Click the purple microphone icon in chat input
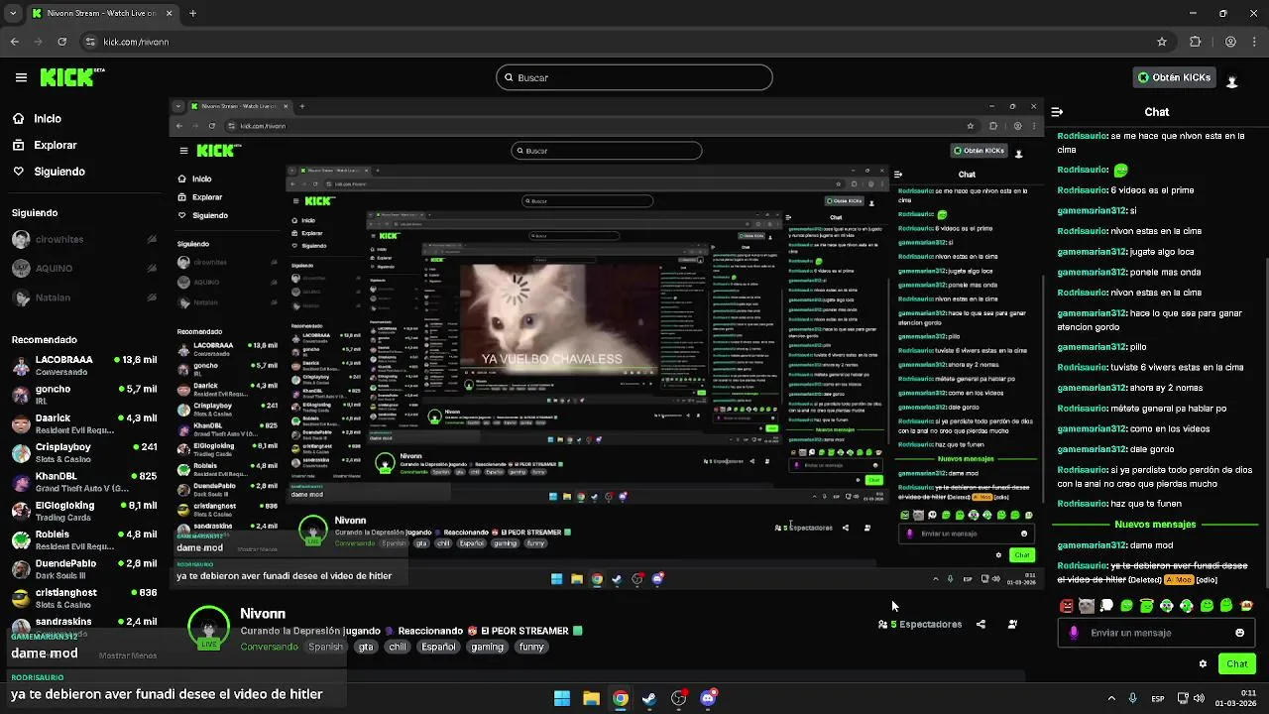The height and width of the screenshot is (714, 1269). tap(1074, 633)
